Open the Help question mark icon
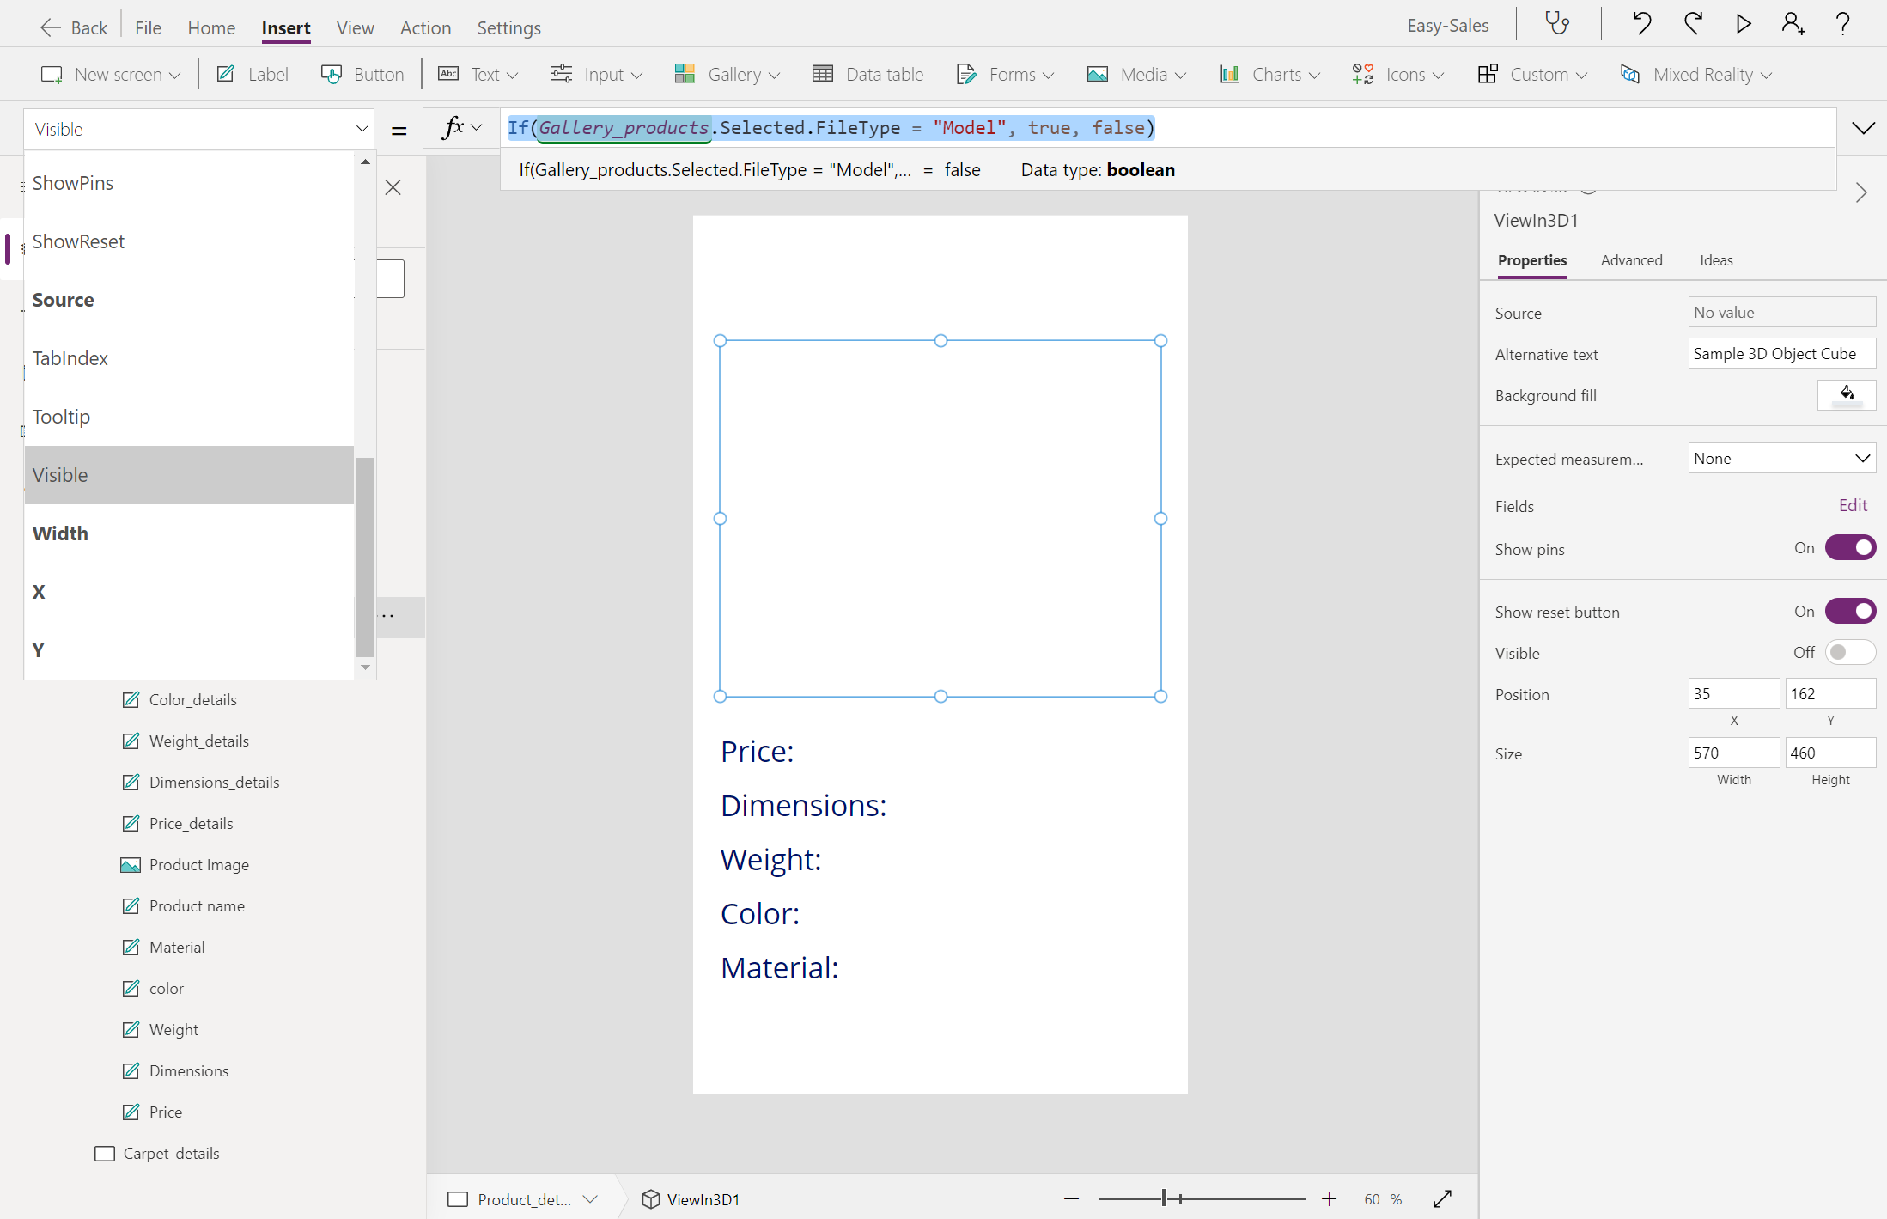The width and height of the screenshot is (1887, 1219). pos(1842,24)
